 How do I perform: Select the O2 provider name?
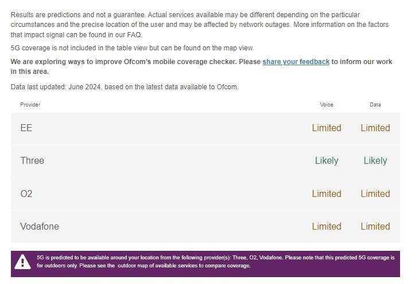click(x=26, y=194)
